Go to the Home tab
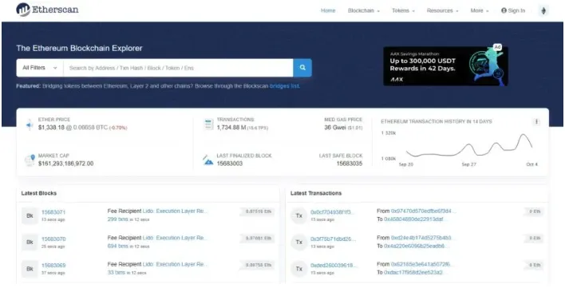The height and width of the screenshot is (292, 565). pyautogui.click(x=328, y=11)
